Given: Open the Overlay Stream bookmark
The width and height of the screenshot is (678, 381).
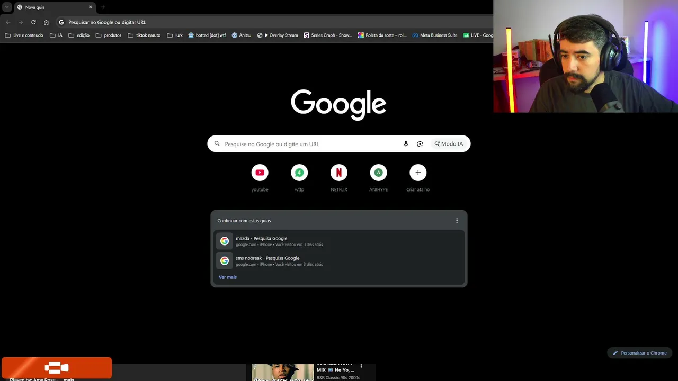Looking at the screenshot, I should (x=278, y=35).
